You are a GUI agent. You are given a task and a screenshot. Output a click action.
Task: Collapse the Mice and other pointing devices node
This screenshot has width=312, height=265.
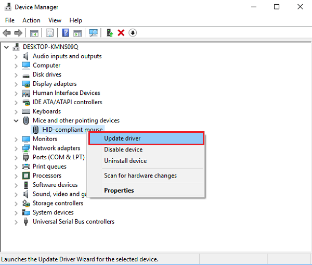tap(16, 121)
